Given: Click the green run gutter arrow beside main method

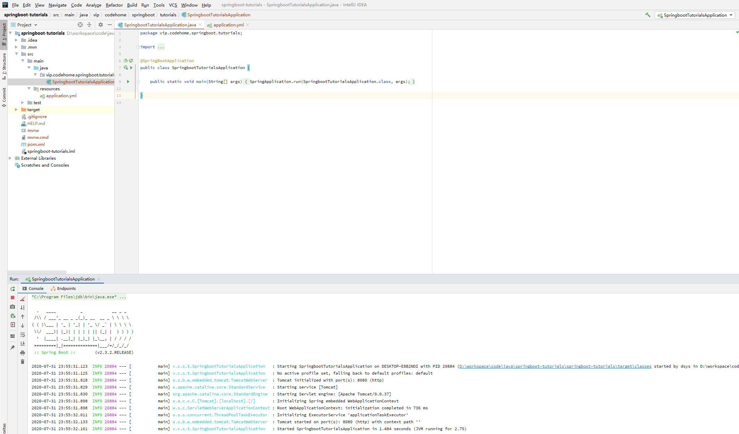Looking at the screenshot, I should coord(128,82).
